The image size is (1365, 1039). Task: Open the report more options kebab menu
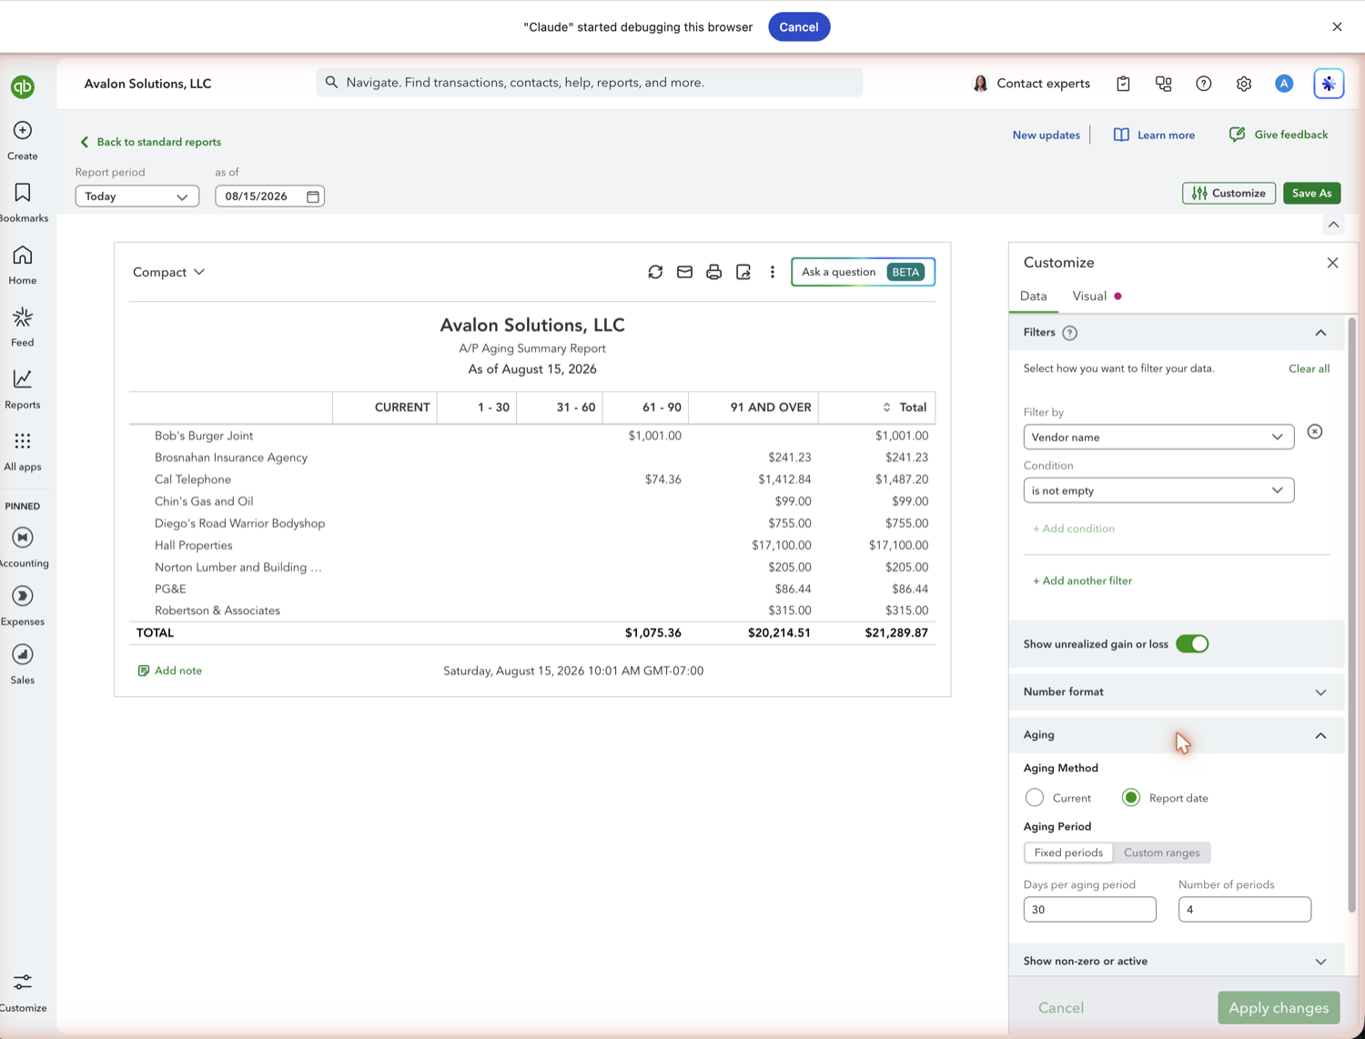point(773,272)
